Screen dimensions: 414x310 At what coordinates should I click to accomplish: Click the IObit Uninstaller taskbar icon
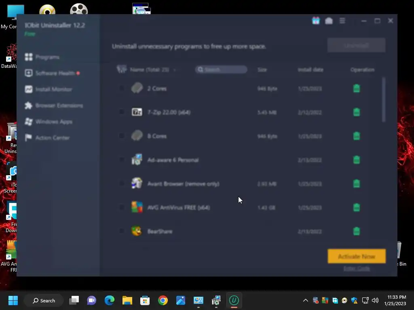click(x=234, y=300)
